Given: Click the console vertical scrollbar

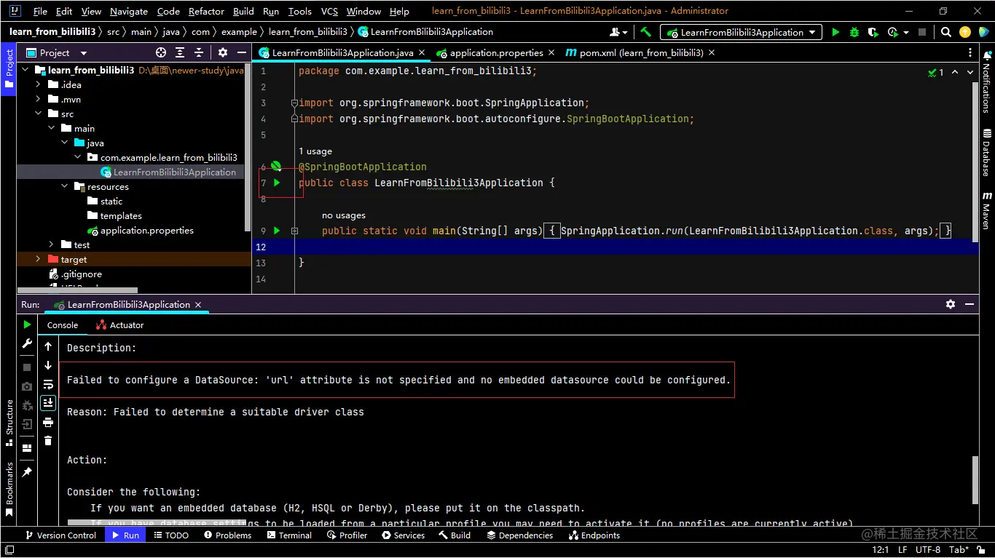Looking at the screenshot, I should pyautogui.click(x=975, y=480).
